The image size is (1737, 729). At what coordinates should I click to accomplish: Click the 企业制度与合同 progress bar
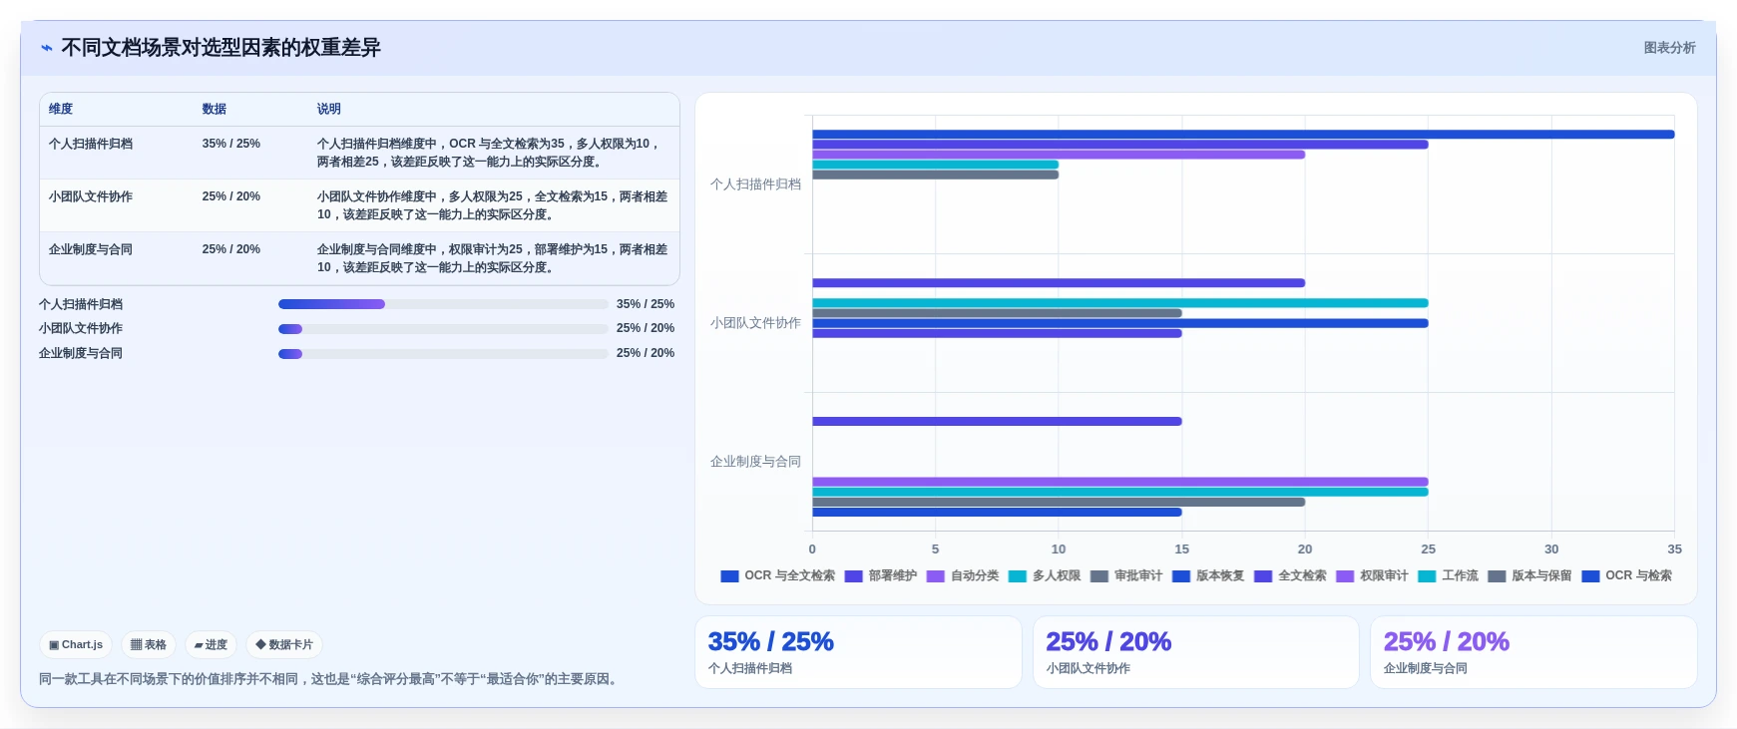coord(443,353)
